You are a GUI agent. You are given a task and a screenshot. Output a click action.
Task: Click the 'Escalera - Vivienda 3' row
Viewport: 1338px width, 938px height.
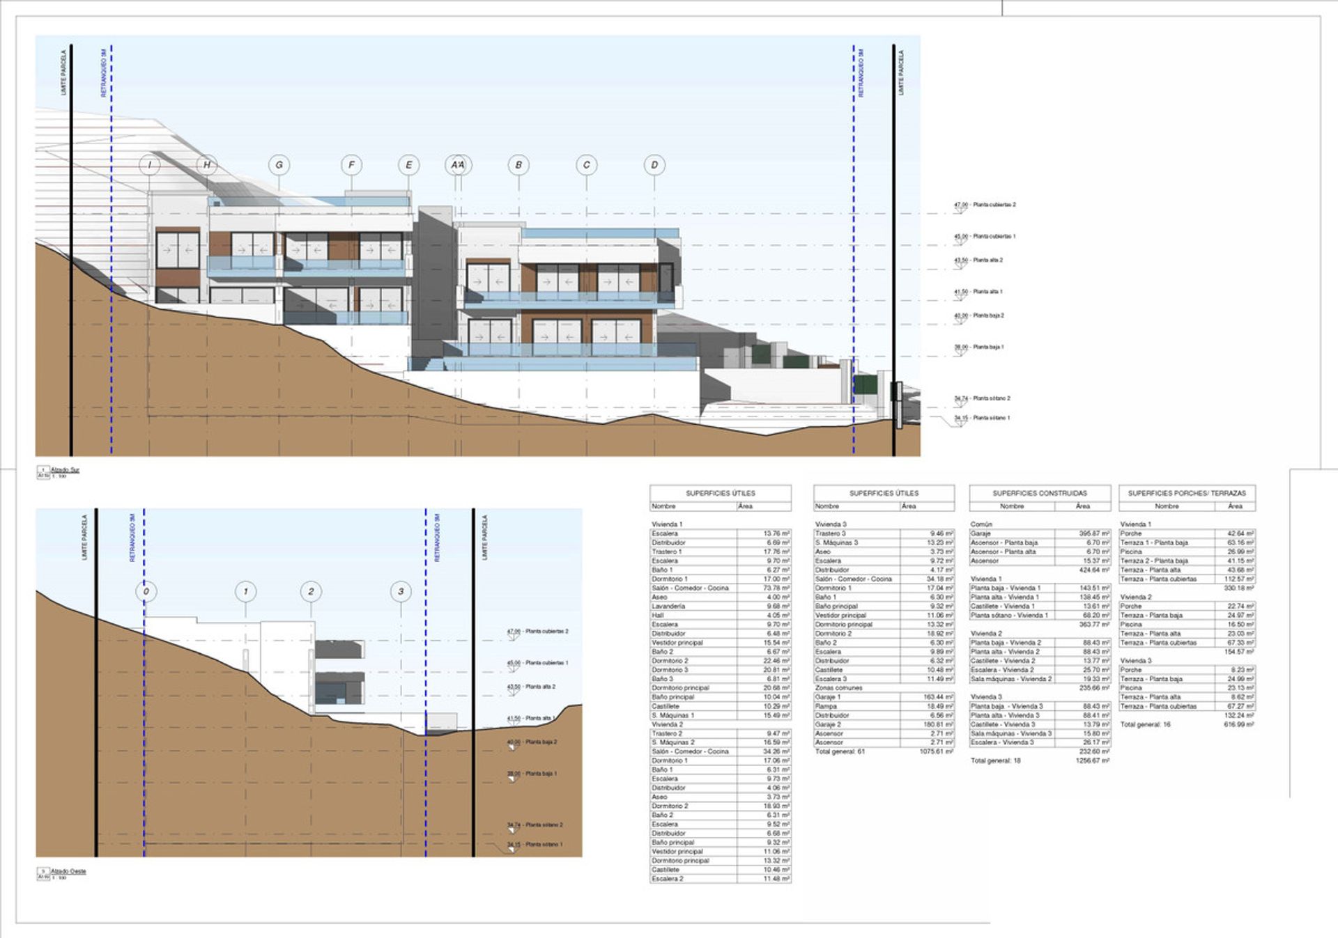coord(1040,742)
